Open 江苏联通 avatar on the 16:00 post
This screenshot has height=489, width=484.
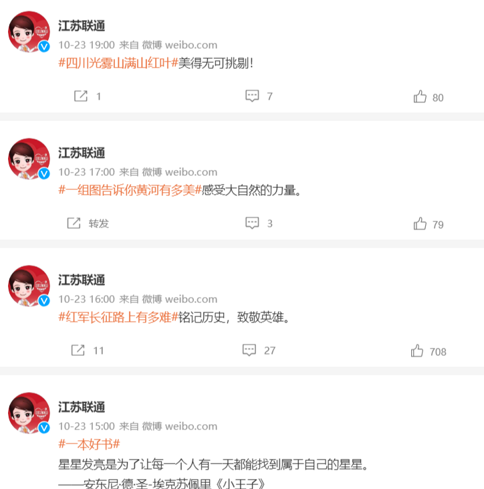click(x=29, y=286)
